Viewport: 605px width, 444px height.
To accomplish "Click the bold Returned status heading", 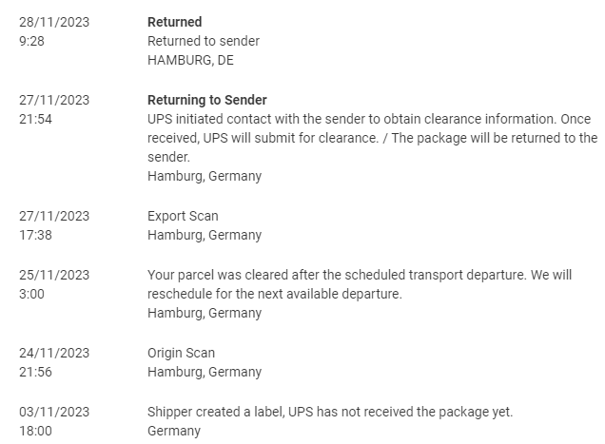I will tap(174, 22).
